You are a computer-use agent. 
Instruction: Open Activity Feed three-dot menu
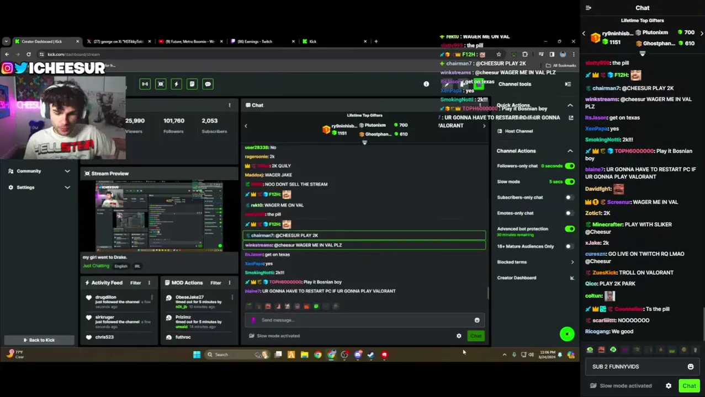149,283
